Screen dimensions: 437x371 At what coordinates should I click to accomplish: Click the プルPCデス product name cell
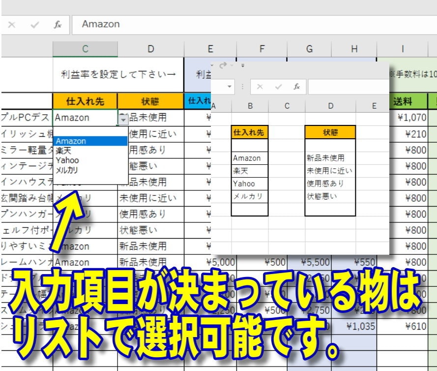point(27,118)
